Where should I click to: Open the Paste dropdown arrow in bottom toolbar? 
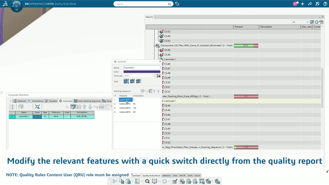pos(132,182)
